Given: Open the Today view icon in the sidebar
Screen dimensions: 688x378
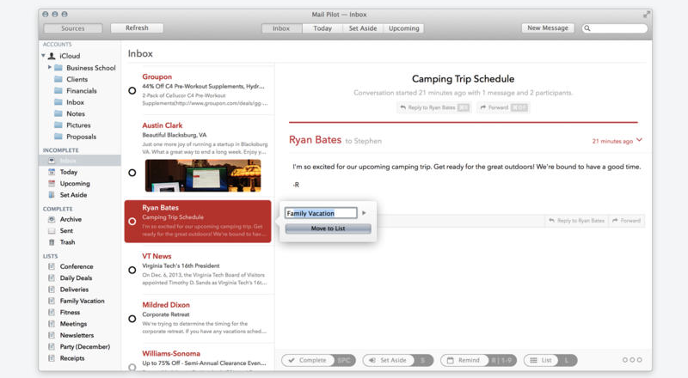Looking at the screenshot, I should click(x=52, y=172).
